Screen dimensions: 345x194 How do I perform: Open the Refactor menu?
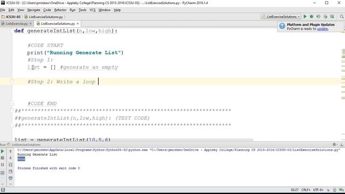coord(60,10)
